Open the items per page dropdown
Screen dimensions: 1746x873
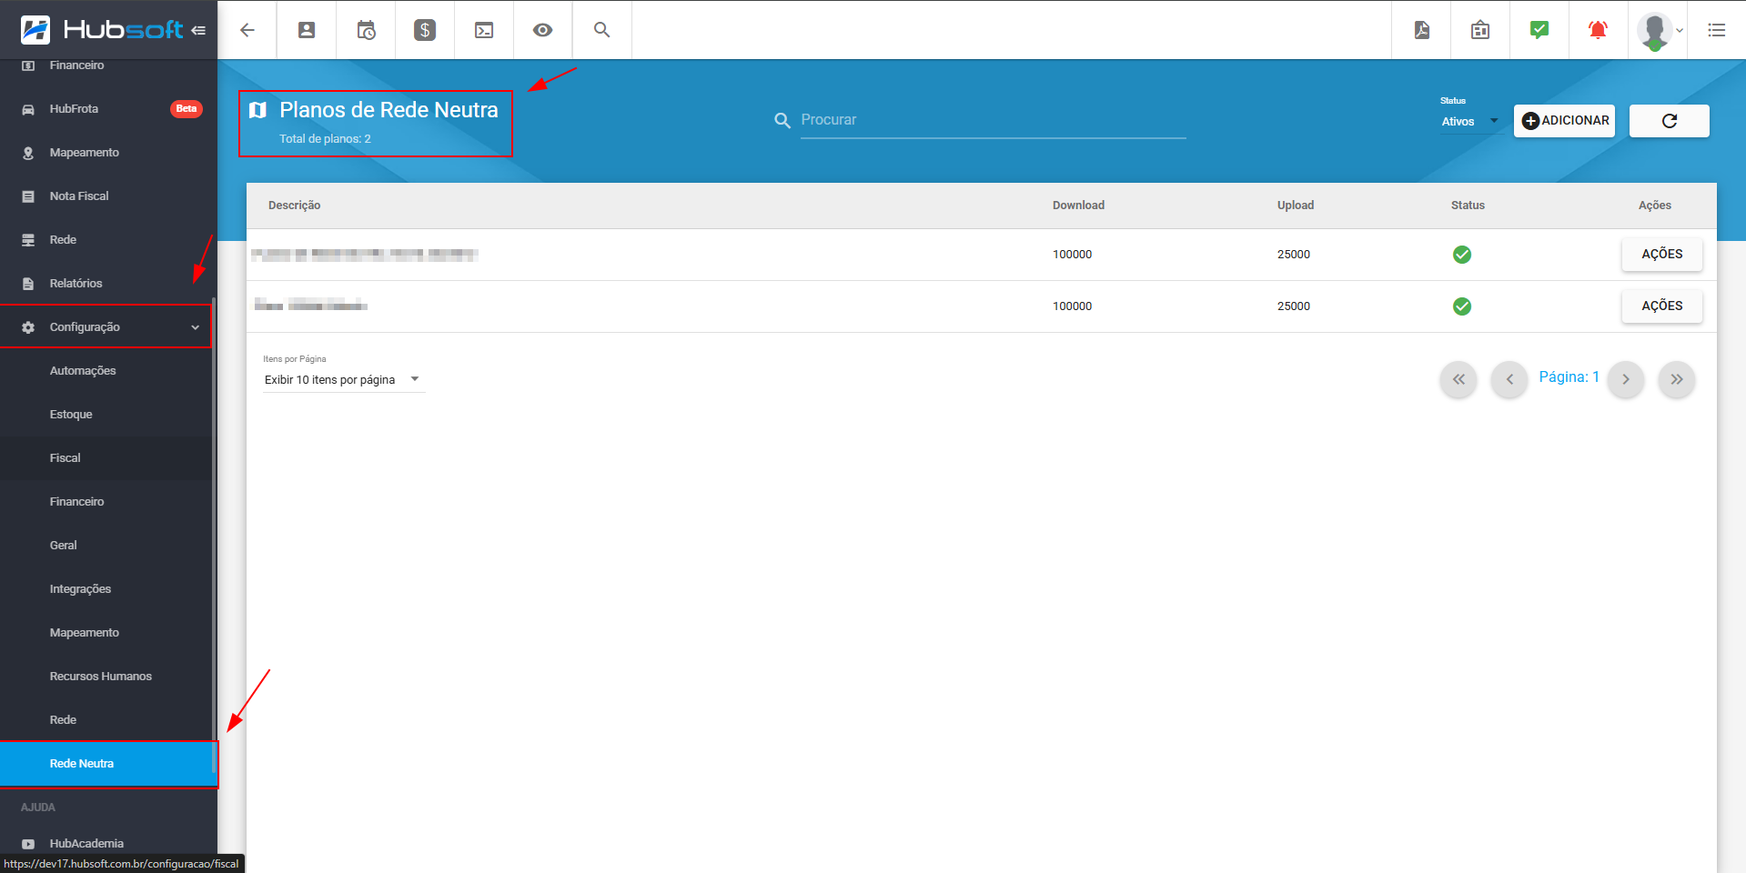point(343,380)
